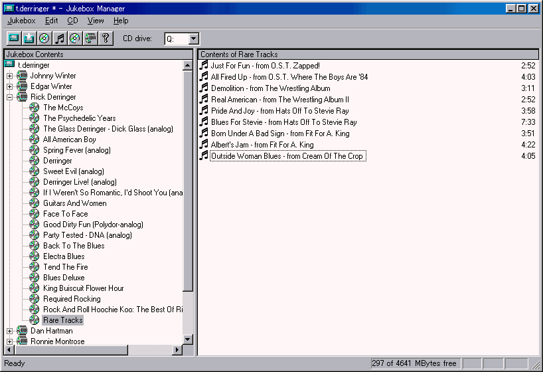Select track Blues For Stevie
Image resolution: width=543 pixels, height=372 pixels.
tap(283, 122)
